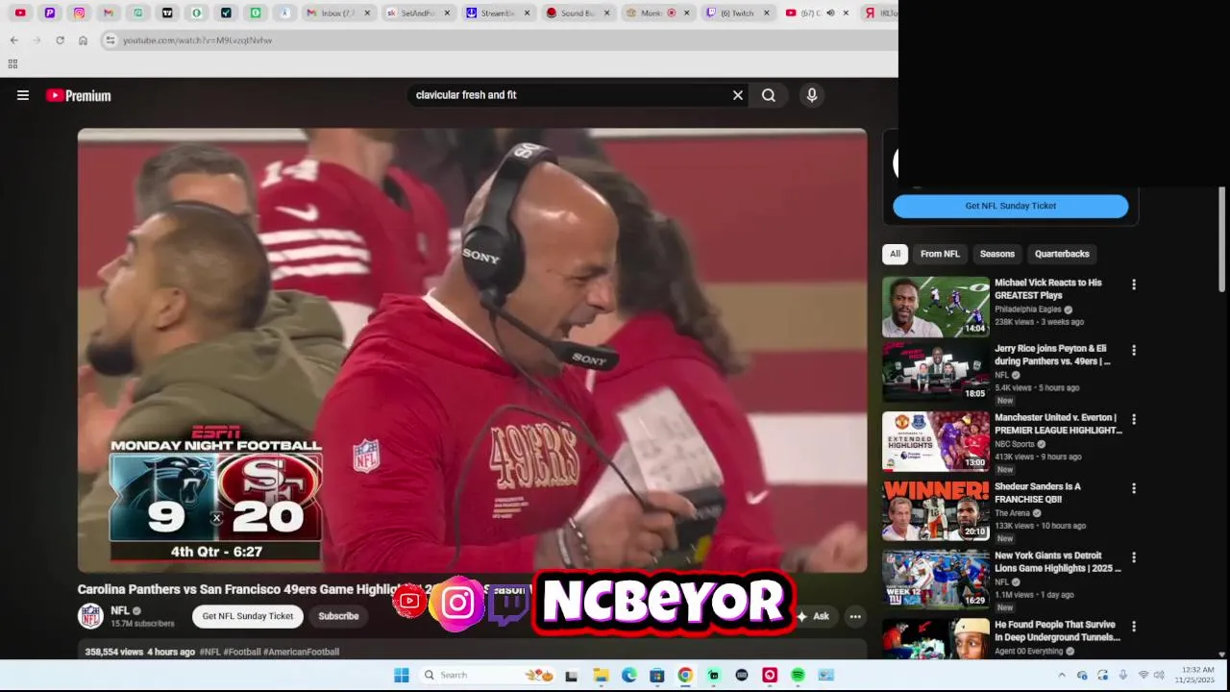Open the NFL channel name link
This screenshot has width=1230, height=692.
point(119,610)
